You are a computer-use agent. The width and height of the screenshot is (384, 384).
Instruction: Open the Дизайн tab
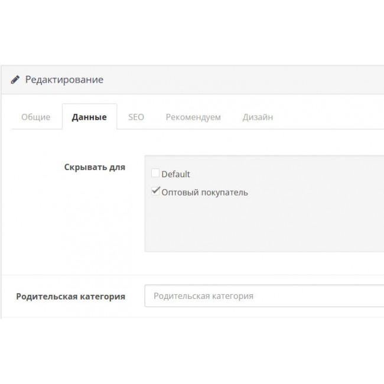pyautogui.click(x=258, y=117)
